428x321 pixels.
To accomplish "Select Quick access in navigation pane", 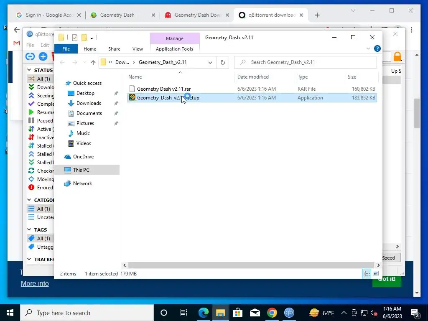I will tap(87, 83).
